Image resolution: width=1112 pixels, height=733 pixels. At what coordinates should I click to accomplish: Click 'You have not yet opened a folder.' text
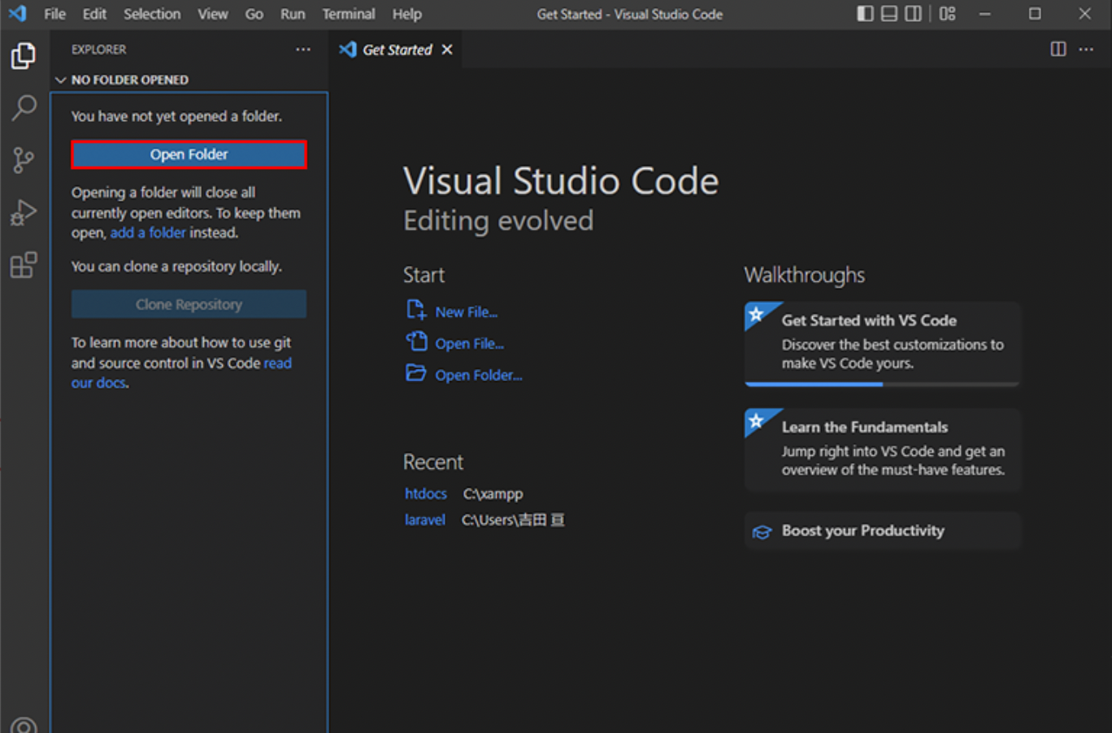pyautogui.click(x=176, y=116)
